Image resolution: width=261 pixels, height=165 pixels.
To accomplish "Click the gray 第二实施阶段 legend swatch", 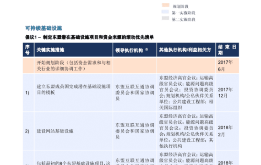I will [165, 18].
